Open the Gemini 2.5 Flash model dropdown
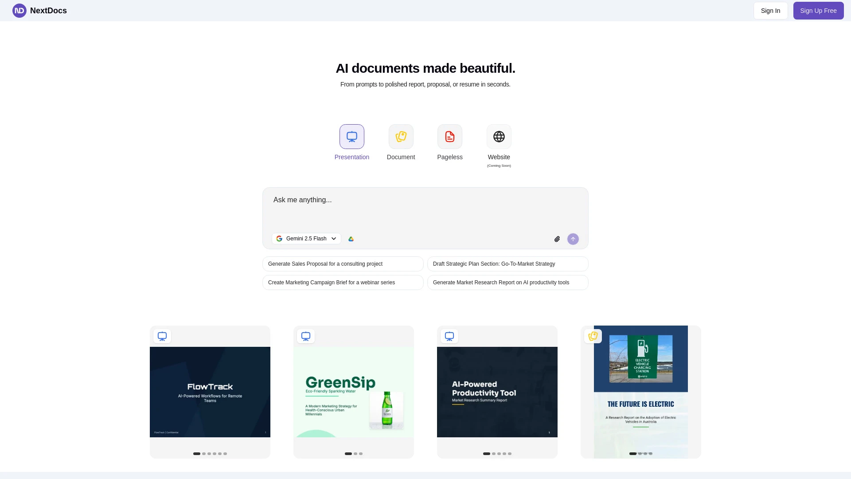851x479 pixels. coord(306,239)
